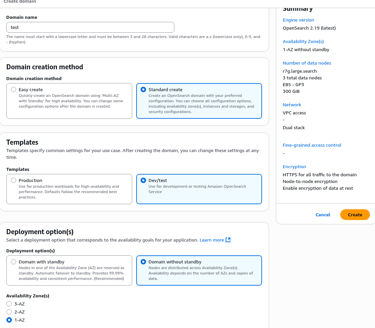The image size is (375, 328).
Task: Select the Easy create radio option
Action: click(x=13, y=89)
